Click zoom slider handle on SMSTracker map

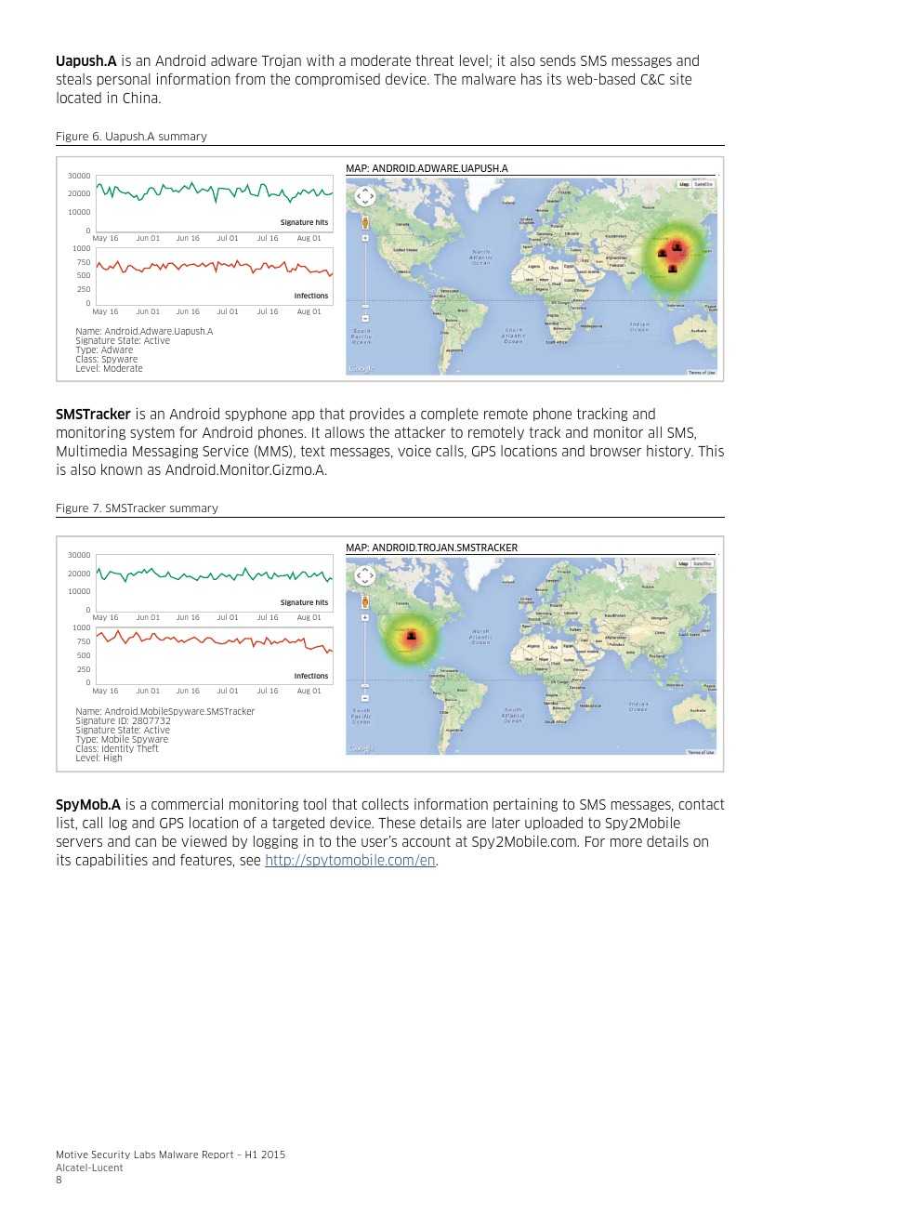pyautogui.click(x=365, y=685)
